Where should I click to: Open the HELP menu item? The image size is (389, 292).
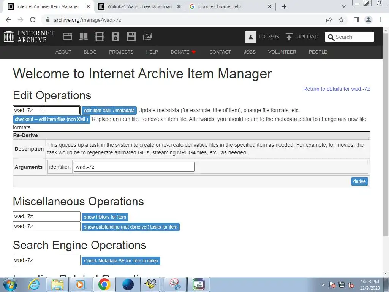click(x=152, y=52)
